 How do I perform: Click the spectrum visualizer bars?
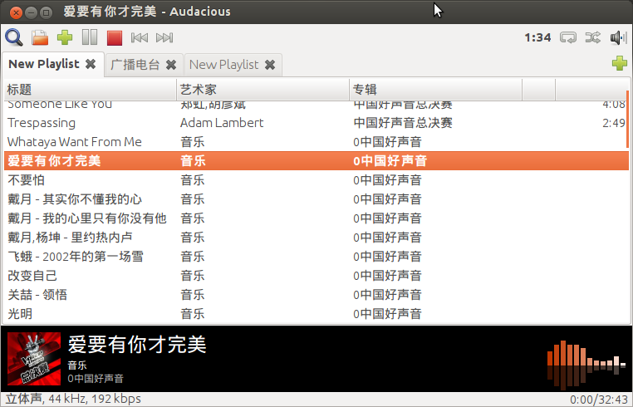[586, 365]
